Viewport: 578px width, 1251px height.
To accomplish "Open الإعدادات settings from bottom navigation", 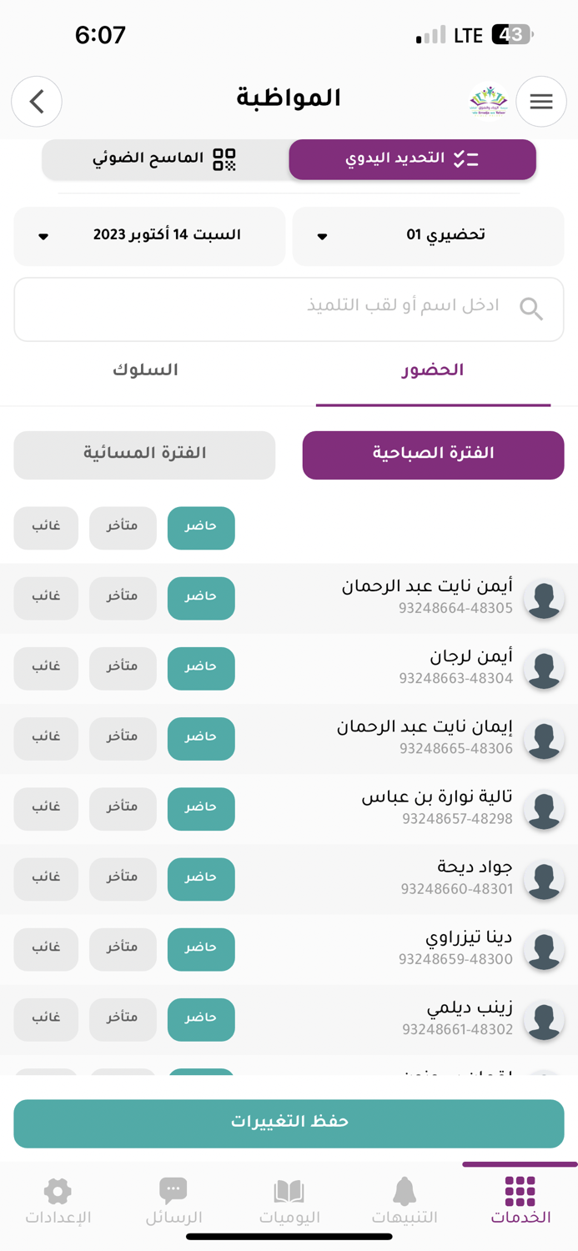I will [58, 1201].
